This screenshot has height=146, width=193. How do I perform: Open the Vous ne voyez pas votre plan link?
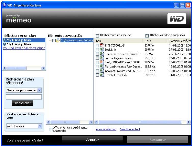24,48
